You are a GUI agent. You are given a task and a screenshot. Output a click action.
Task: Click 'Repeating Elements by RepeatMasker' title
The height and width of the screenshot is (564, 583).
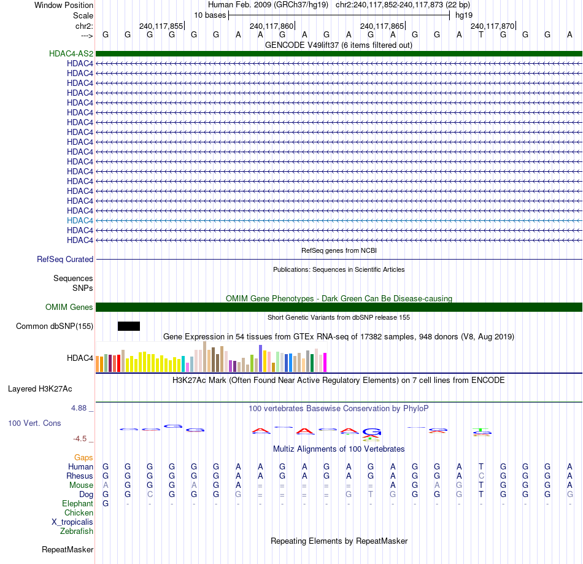click(x=339, y=541)
